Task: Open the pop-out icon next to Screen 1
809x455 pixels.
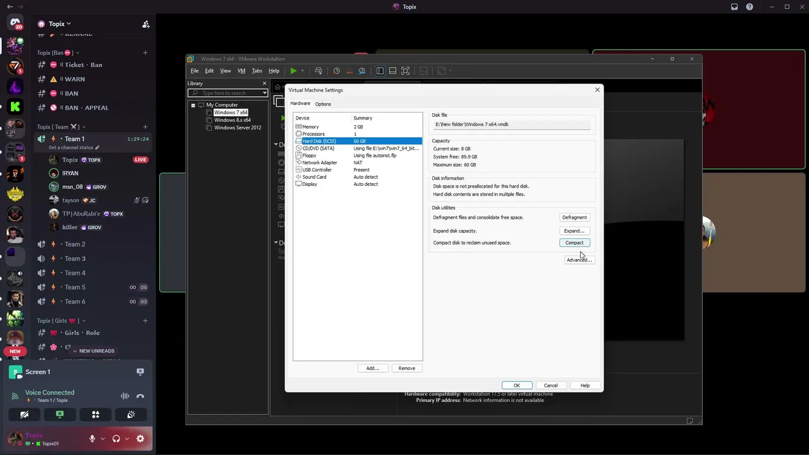Action: click(140, 372)
